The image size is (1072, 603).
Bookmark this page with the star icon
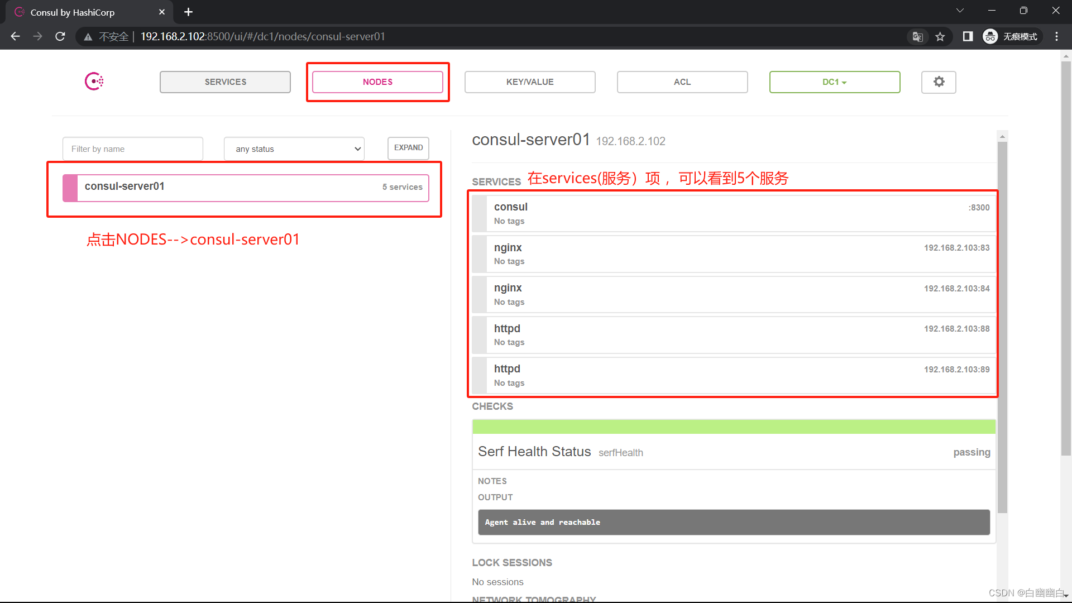point(940,37)
